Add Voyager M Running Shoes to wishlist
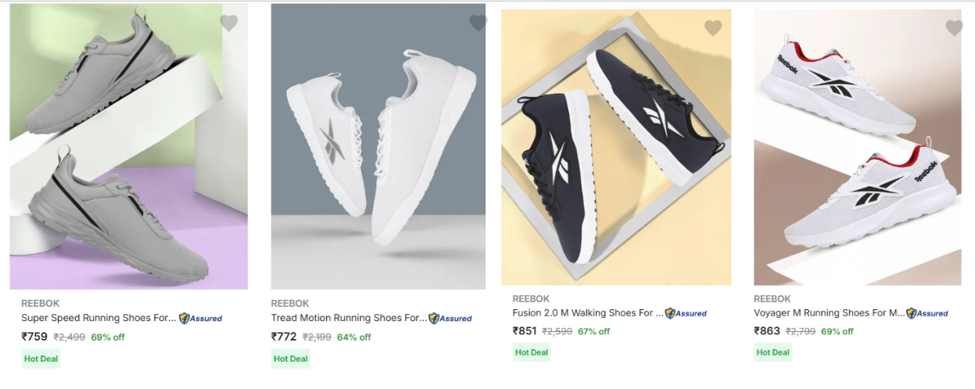 point(954,28)
